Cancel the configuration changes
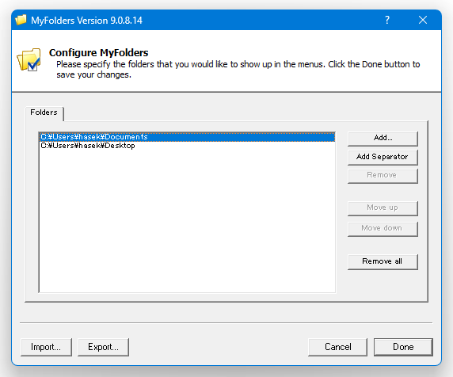 [x=337, y=347]
